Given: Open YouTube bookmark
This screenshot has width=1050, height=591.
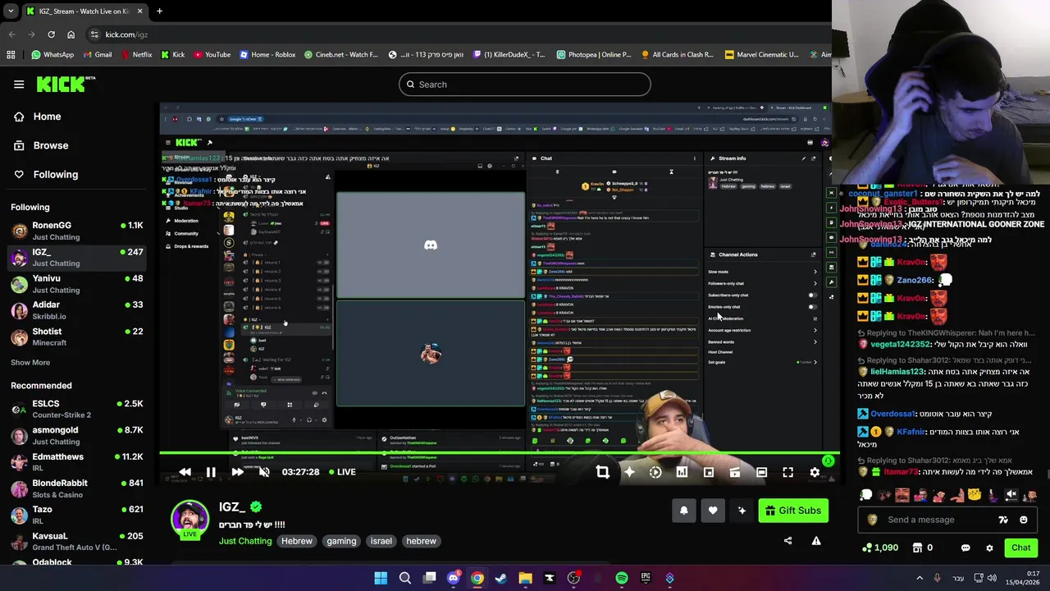Looking at the screenshot, I should tap(212, 55).
